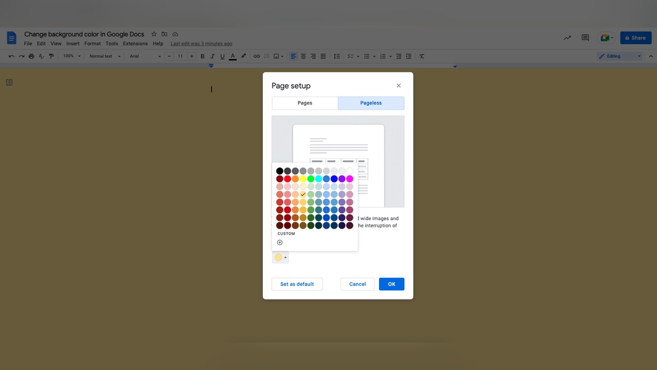Click the redo arrow icon
Screen dimensions: 657x370
[x=22, y=56]
